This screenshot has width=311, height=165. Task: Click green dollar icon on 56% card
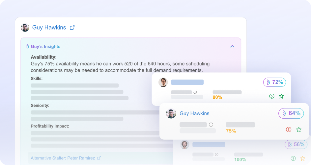click(293, 158)
